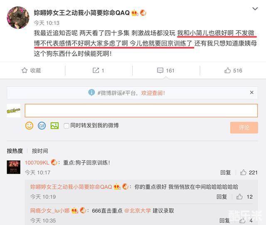Like 100709KL's comment with 221 likes
Viewport: 266px width, 225px height.
(x=243, y=173)
